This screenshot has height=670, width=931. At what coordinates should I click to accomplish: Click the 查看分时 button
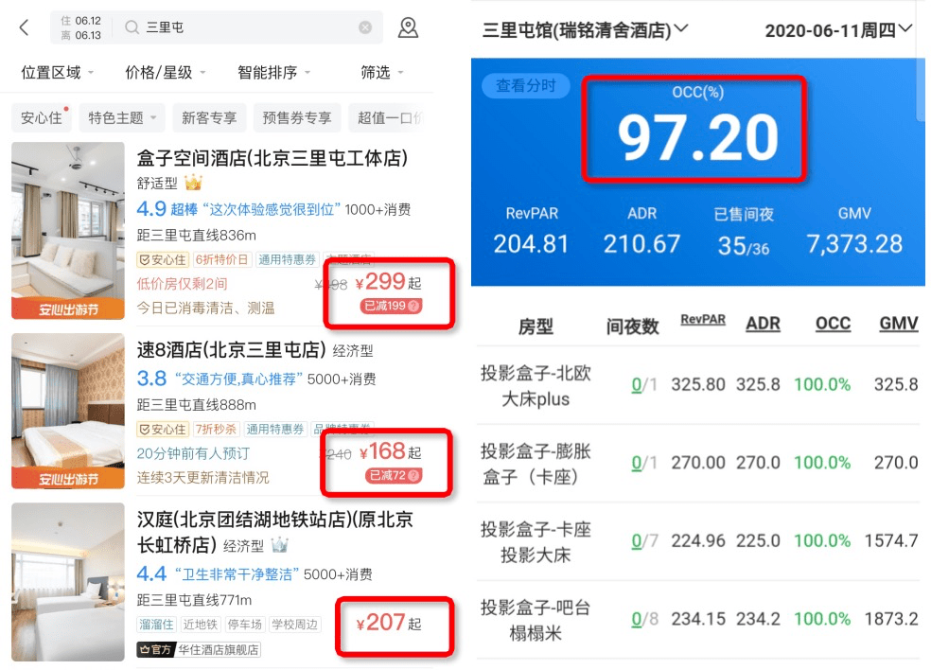[x=525, y=85]
